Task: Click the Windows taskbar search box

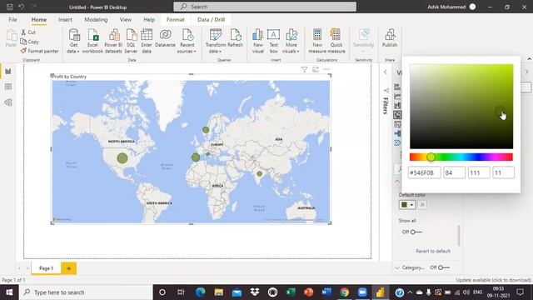Action: click(86, 292)
